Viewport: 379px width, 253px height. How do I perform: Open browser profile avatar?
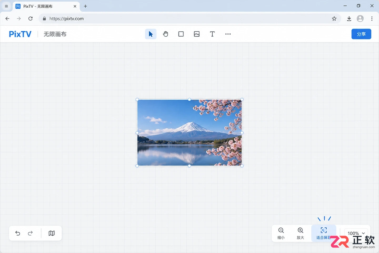(360, 18)
